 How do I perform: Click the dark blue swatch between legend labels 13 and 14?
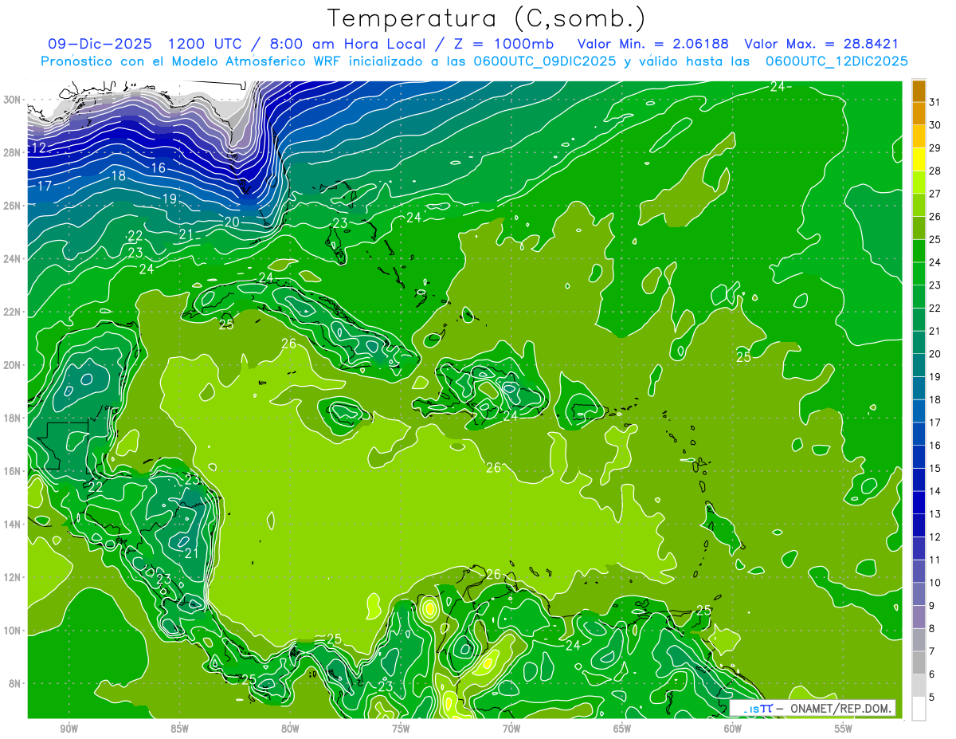[x=919, y=502]
